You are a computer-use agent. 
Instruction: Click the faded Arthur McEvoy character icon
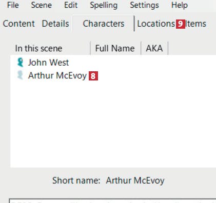(20, 75)
